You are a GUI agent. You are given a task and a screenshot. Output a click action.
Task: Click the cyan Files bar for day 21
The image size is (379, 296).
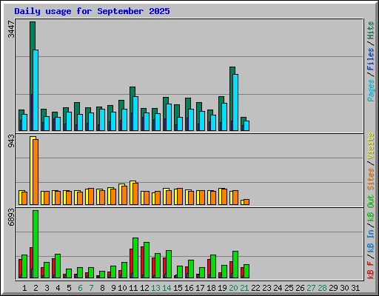246,126
